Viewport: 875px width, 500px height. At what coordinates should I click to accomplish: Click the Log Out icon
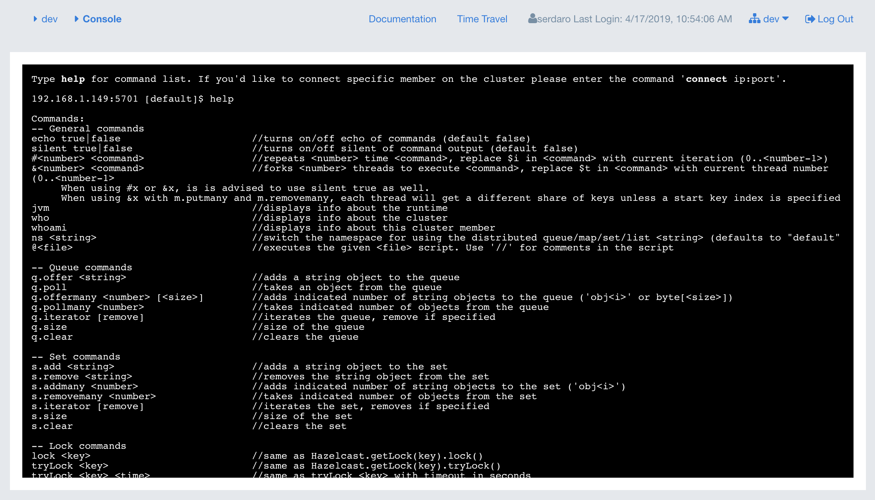tap(810, 19)
